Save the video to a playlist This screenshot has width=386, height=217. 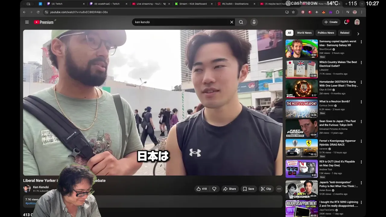(248, 189)
